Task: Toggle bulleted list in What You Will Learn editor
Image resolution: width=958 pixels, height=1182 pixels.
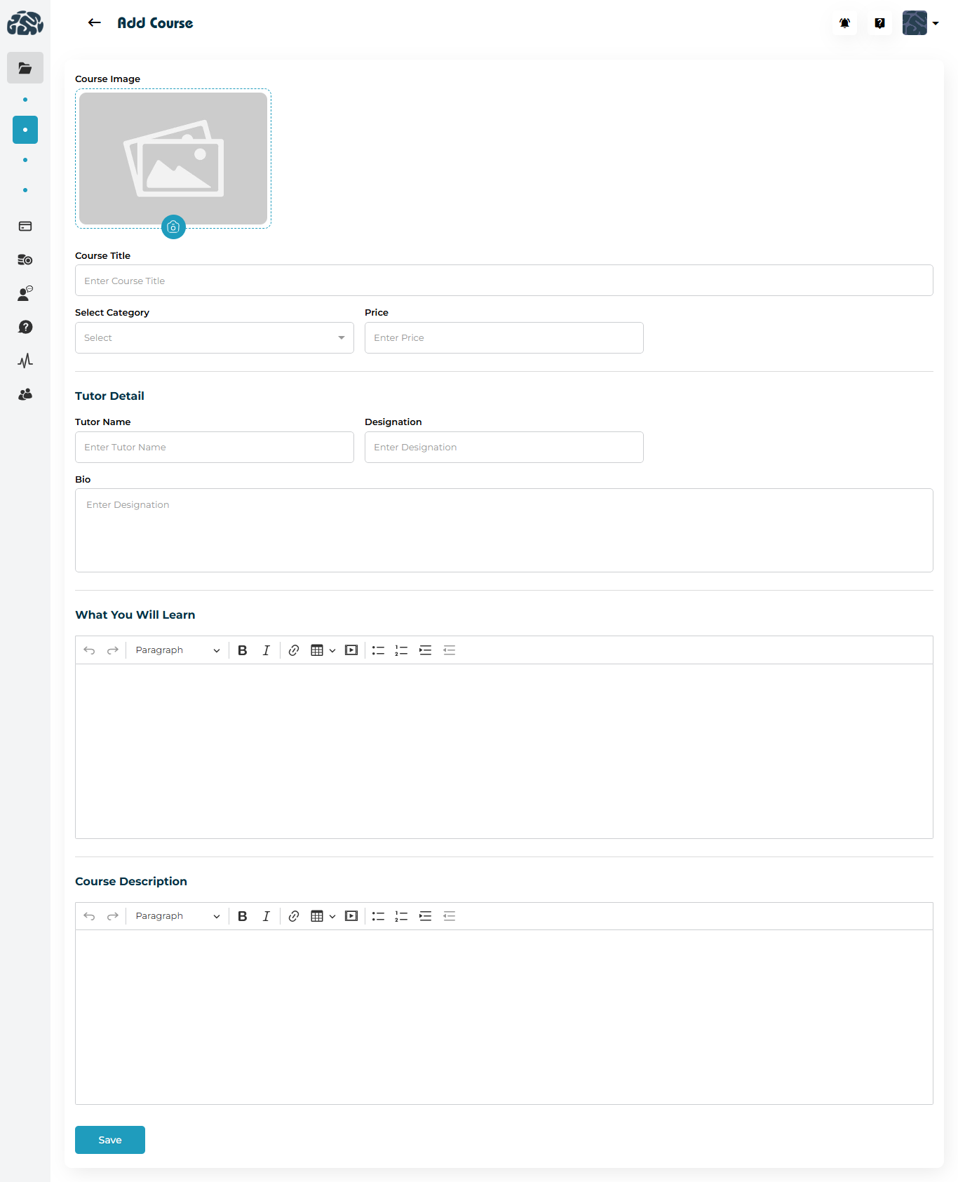Action: (x=378, y=650)
